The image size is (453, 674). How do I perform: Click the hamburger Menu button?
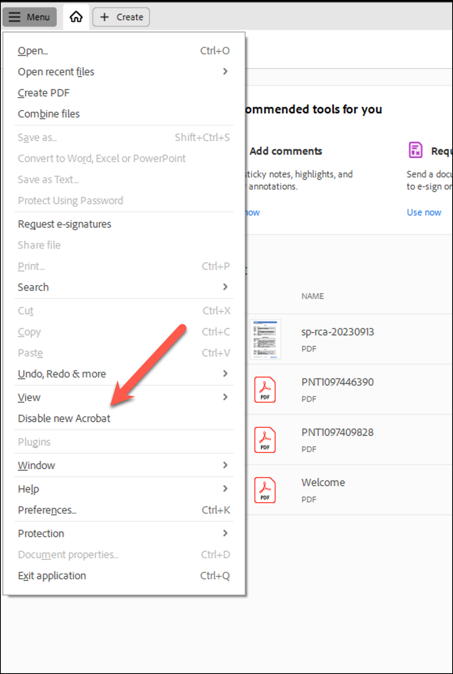click(30, 17)
